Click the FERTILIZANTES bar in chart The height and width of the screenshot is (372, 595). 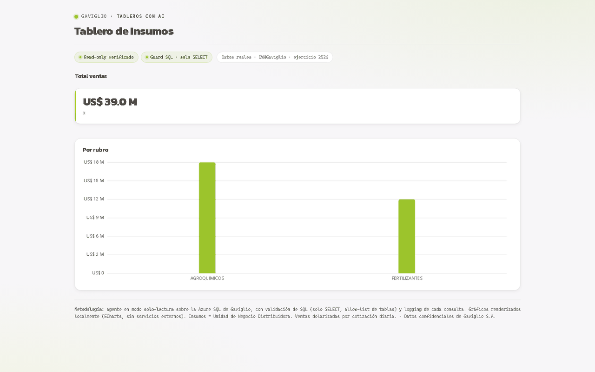tap(407, 236)
